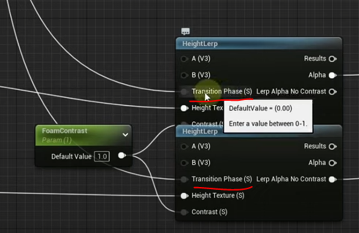Image resolution: width=359 pixels, height=233 pixels.
Task: Click Transition Phase (S) pin on bottom HeightLerp
Action: pos(184,179)
